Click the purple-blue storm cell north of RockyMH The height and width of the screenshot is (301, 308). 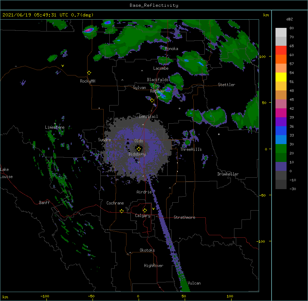(89, 30)
